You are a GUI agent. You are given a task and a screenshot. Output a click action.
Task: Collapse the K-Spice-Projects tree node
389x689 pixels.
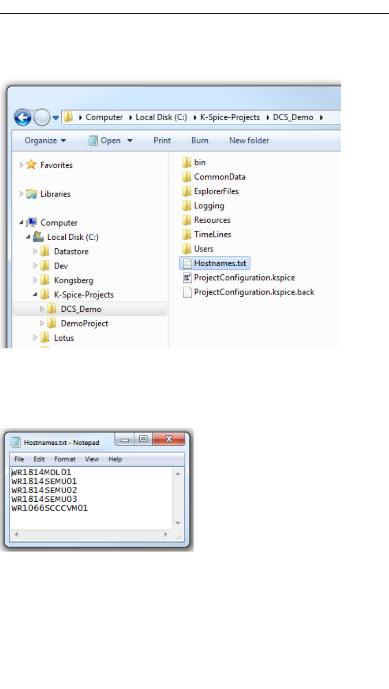[35, 295]
